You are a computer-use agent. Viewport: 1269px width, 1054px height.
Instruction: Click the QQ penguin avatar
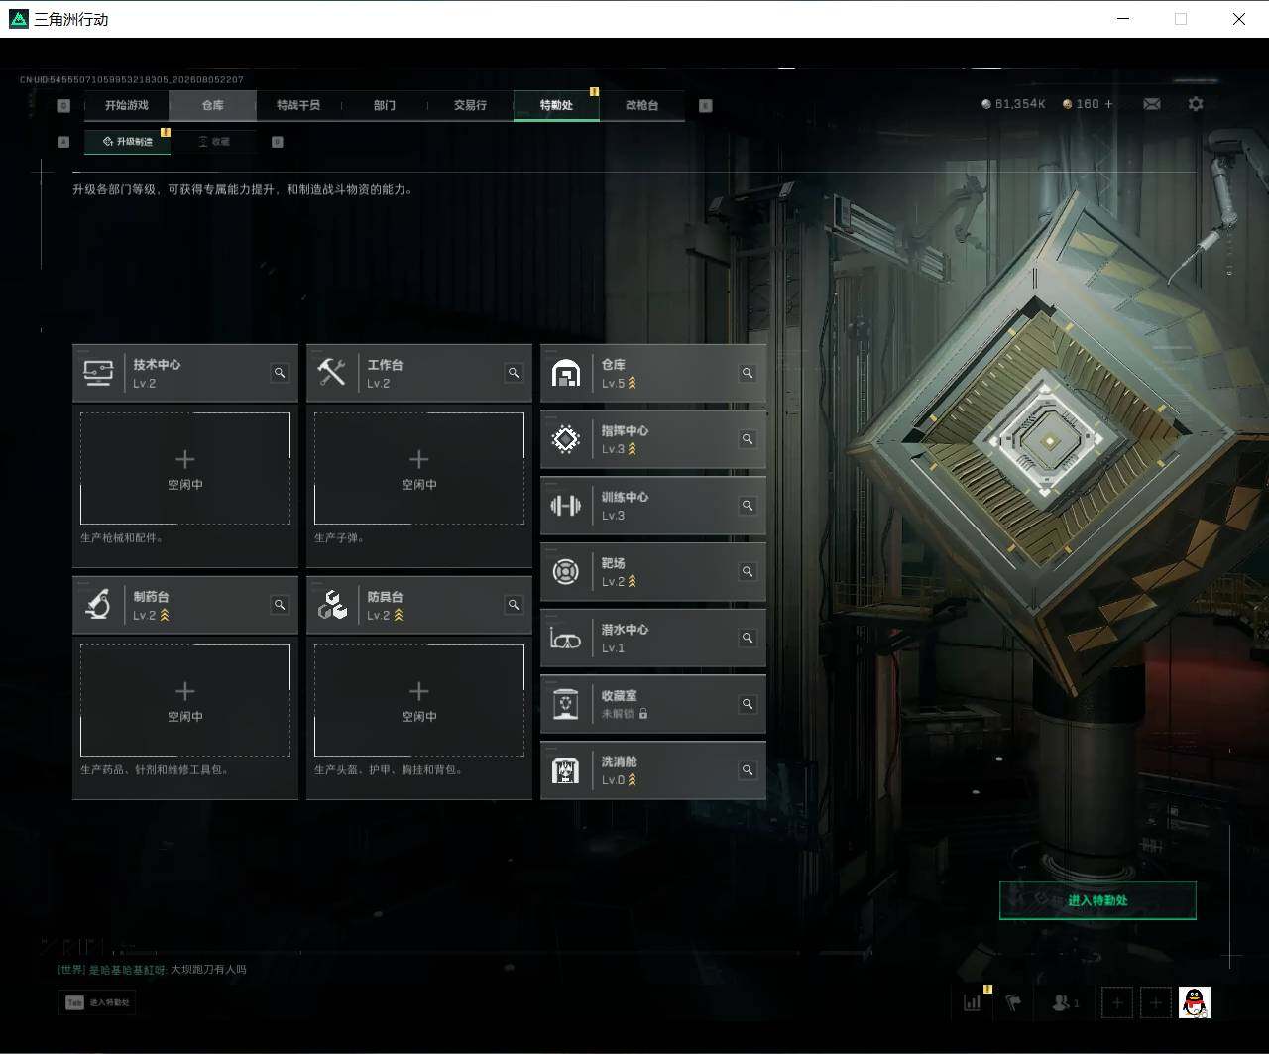pyautogui.click(x=1195, y=1002)
